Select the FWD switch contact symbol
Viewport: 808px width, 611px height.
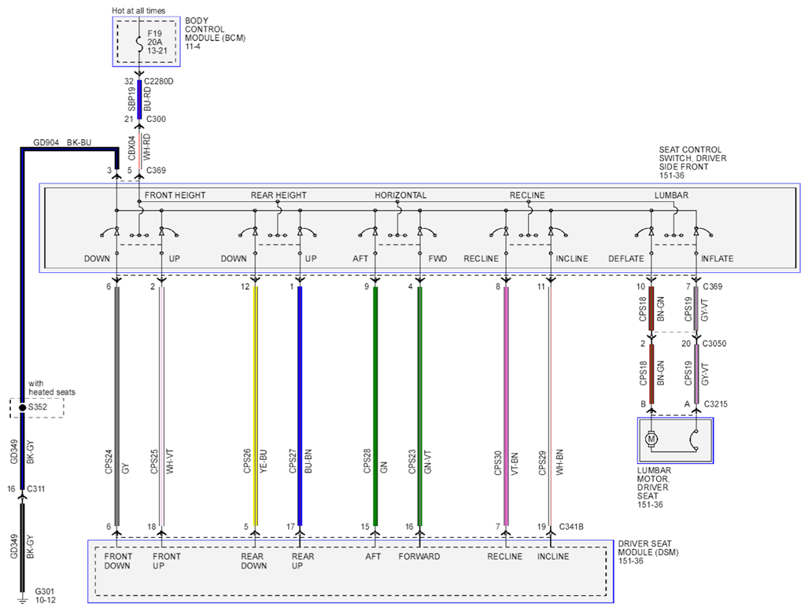[x=428, y=232]
